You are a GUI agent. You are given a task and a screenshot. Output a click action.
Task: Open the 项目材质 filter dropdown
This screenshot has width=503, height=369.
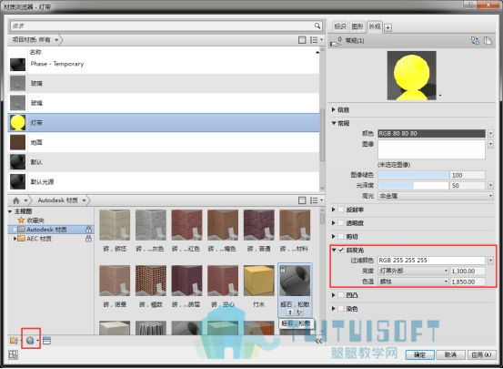point(56,40)
